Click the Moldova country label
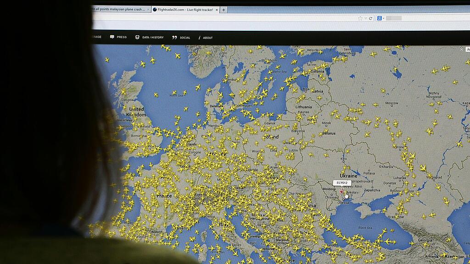The height and width of the screenshot is (264, 470). [x=329, y=189]
